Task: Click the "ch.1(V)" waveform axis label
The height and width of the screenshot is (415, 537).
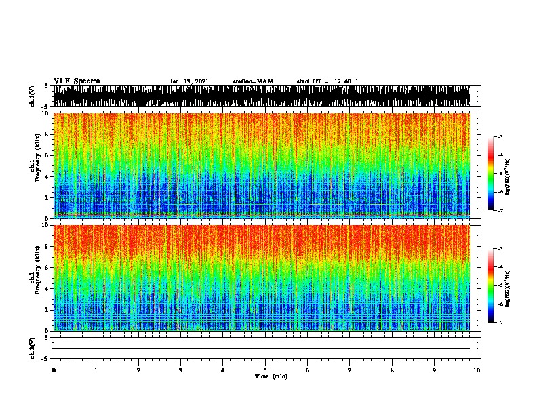Action: point(32,96)
